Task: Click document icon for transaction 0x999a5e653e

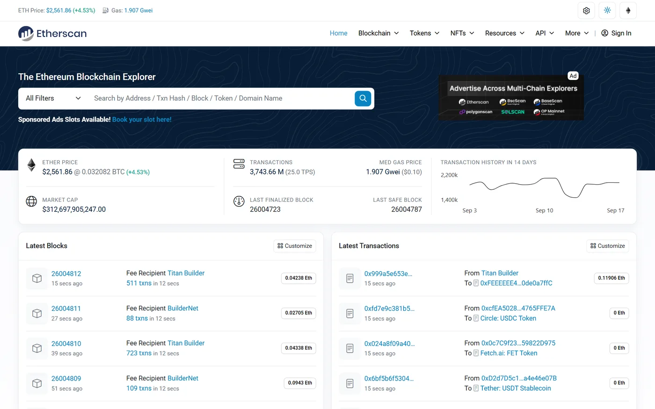Action: [x=350, y=278]
